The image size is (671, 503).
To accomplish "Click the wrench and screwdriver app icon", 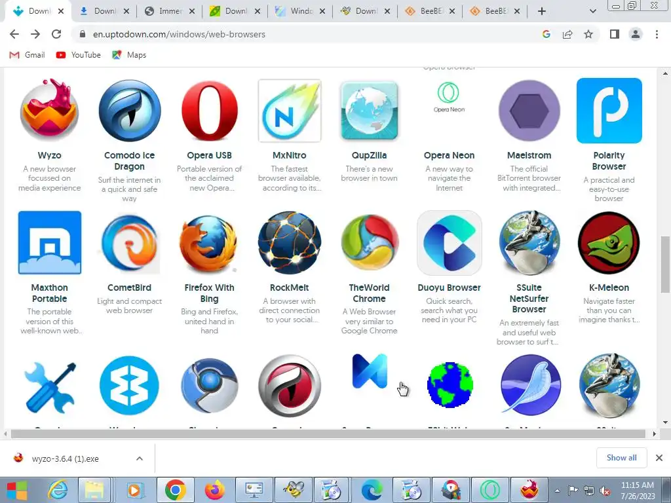I will point(50,386).
